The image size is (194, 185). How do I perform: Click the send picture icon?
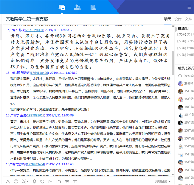tap(51, 181)
